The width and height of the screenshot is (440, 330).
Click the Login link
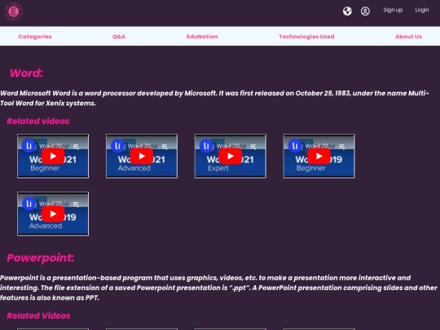[422, 10]
